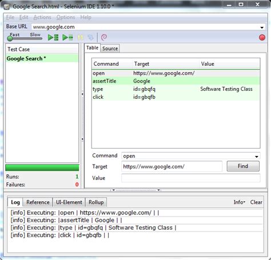The height and width of the screenshot is (260, 271).
Task: Open the Command dropdown arrow
Action: point(257,157)
